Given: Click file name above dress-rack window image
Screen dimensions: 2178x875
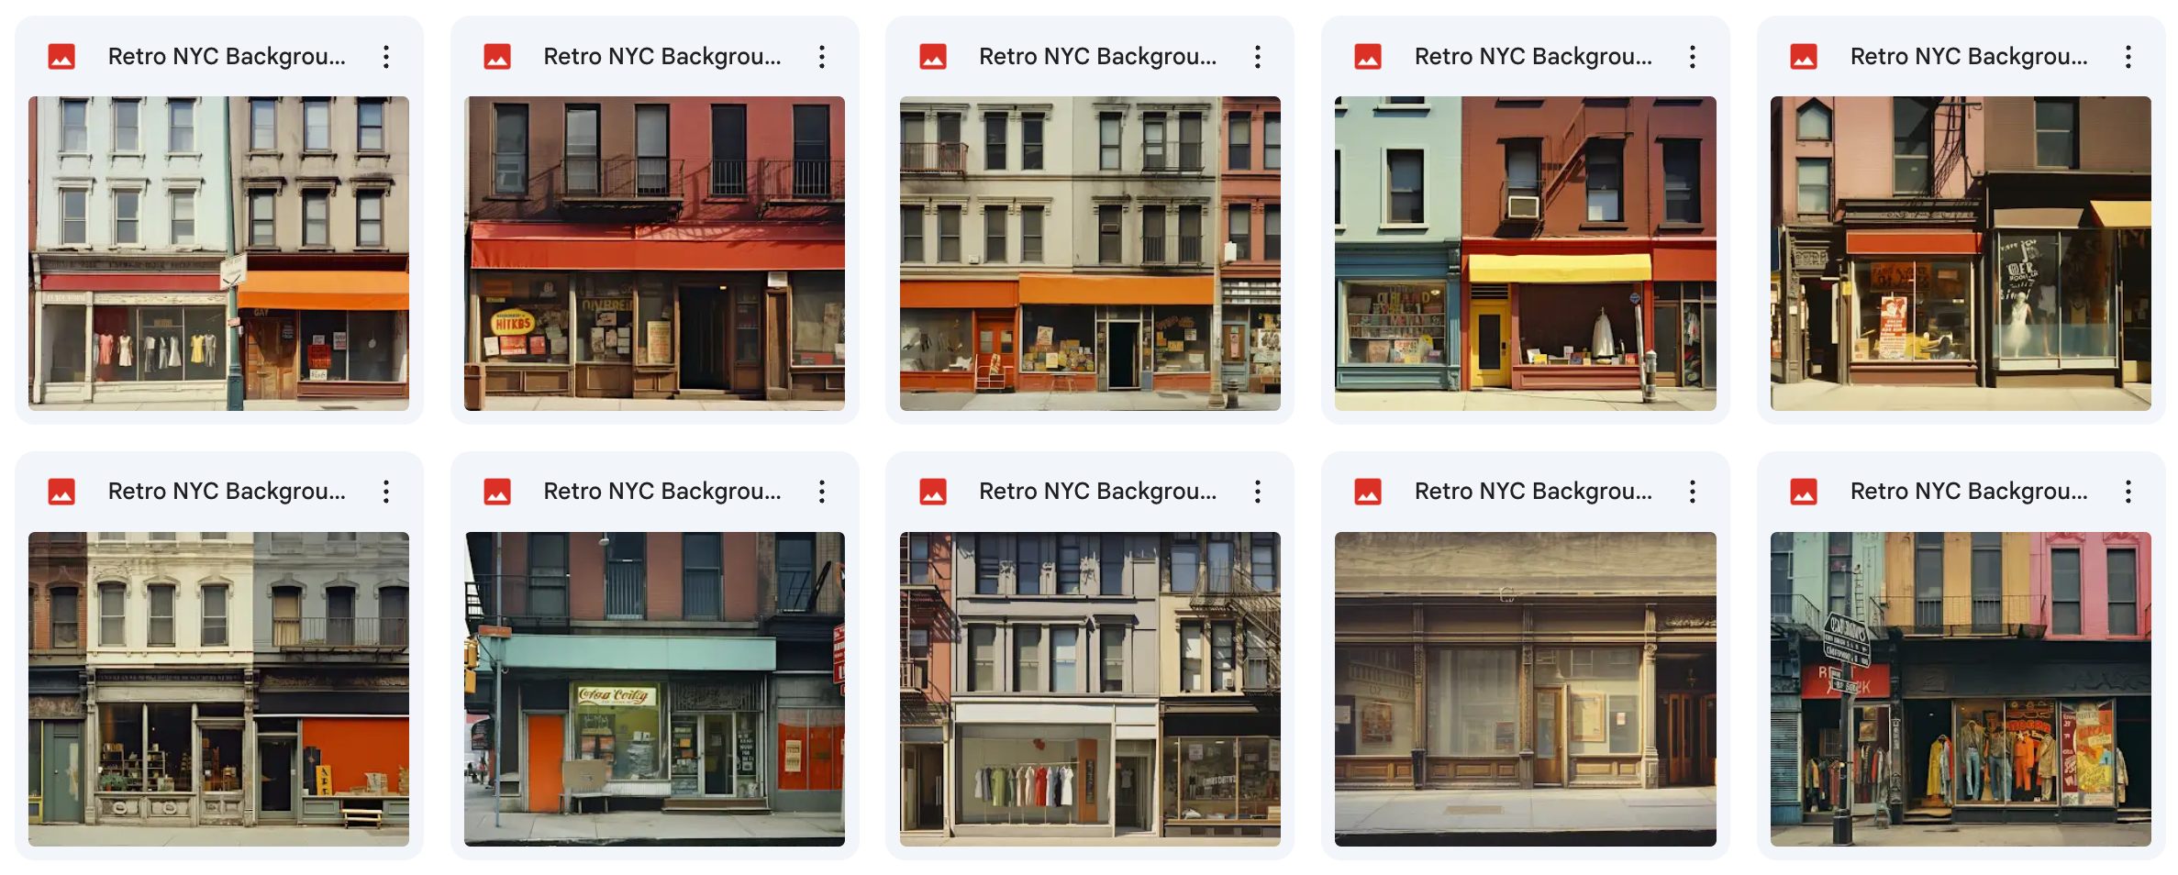Looking at the screenshot, I should [1098, 492].
